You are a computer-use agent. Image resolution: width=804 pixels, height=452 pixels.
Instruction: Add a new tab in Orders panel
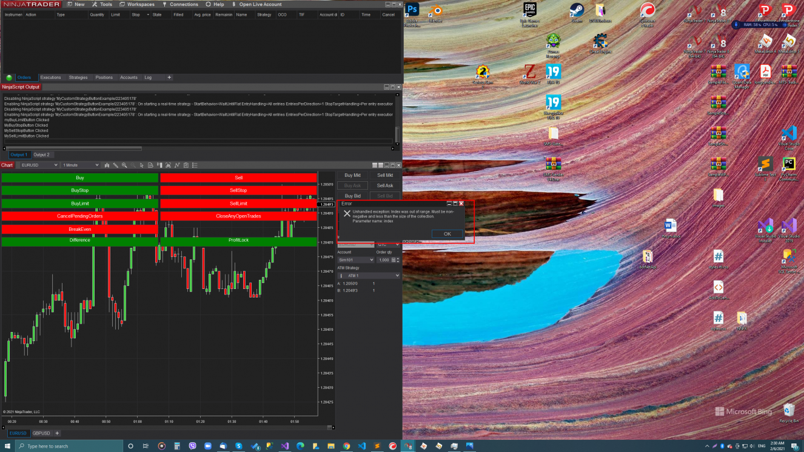point(169,78)
